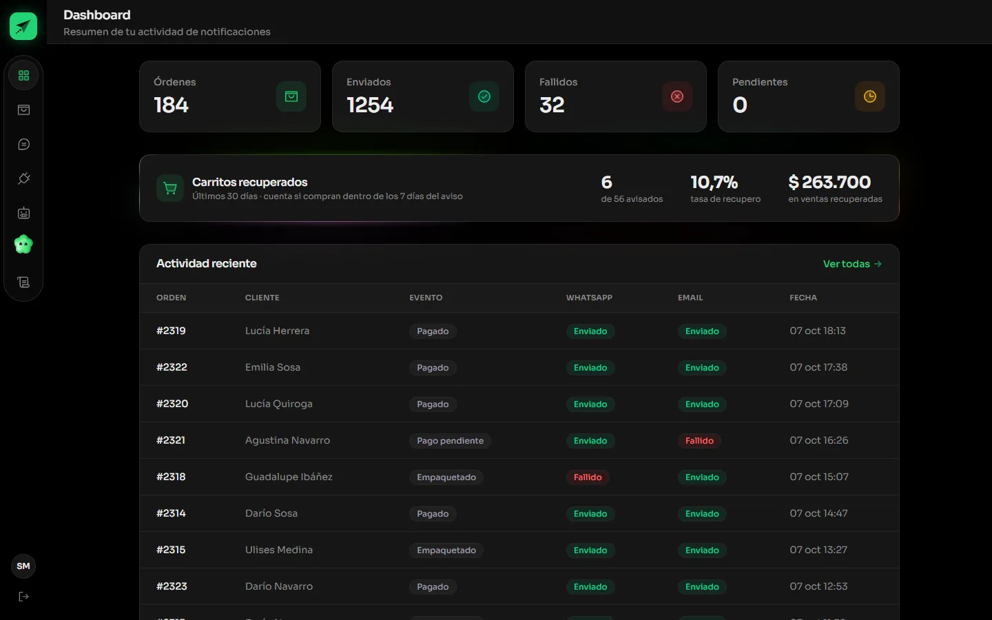The width and height of the screenshot is (992, 620).
Task: Click the SM user avatar
Action: click(23, 566)
